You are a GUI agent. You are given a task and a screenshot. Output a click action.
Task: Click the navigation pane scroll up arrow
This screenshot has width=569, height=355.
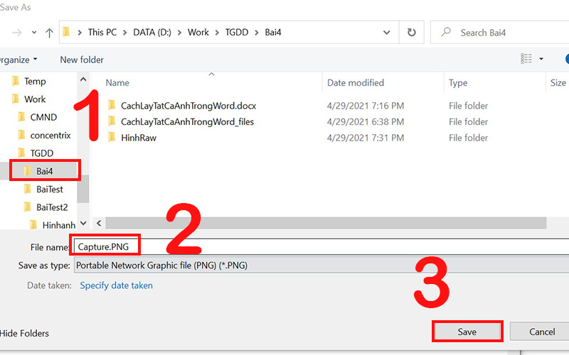[x=83, y=80]
